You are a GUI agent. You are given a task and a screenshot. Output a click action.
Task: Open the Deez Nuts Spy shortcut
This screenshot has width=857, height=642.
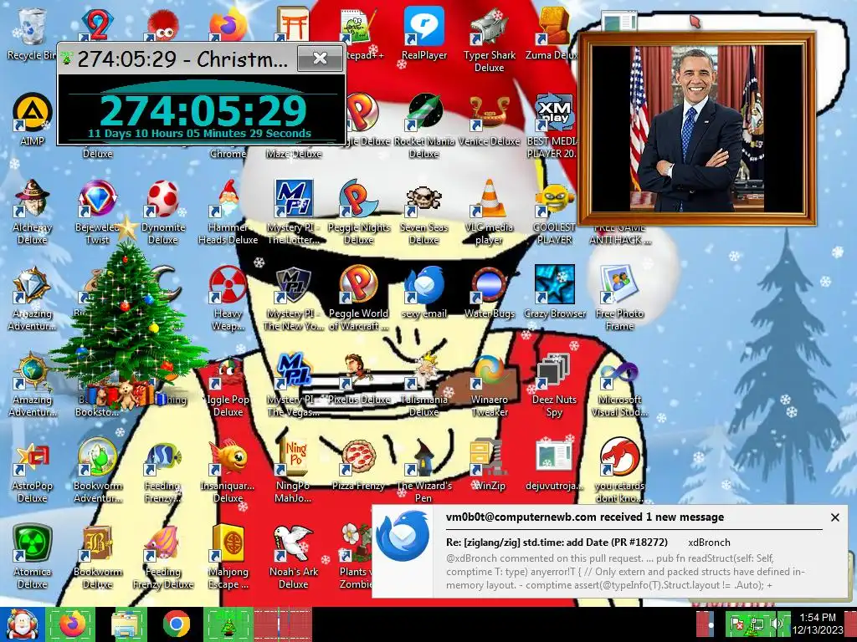point(554,385)
